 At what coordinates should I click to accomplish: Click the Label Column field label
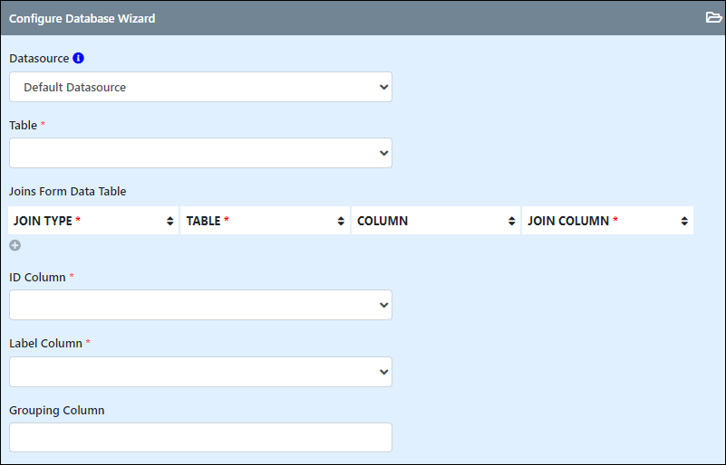46,344
